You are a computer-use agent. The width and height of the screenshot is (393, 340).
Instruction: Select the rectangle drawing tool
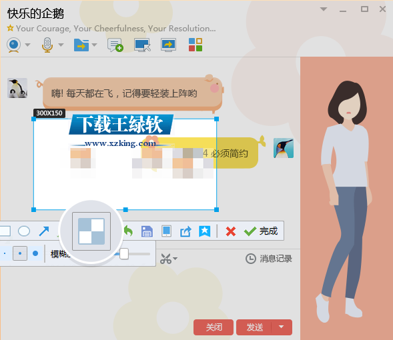5,231
